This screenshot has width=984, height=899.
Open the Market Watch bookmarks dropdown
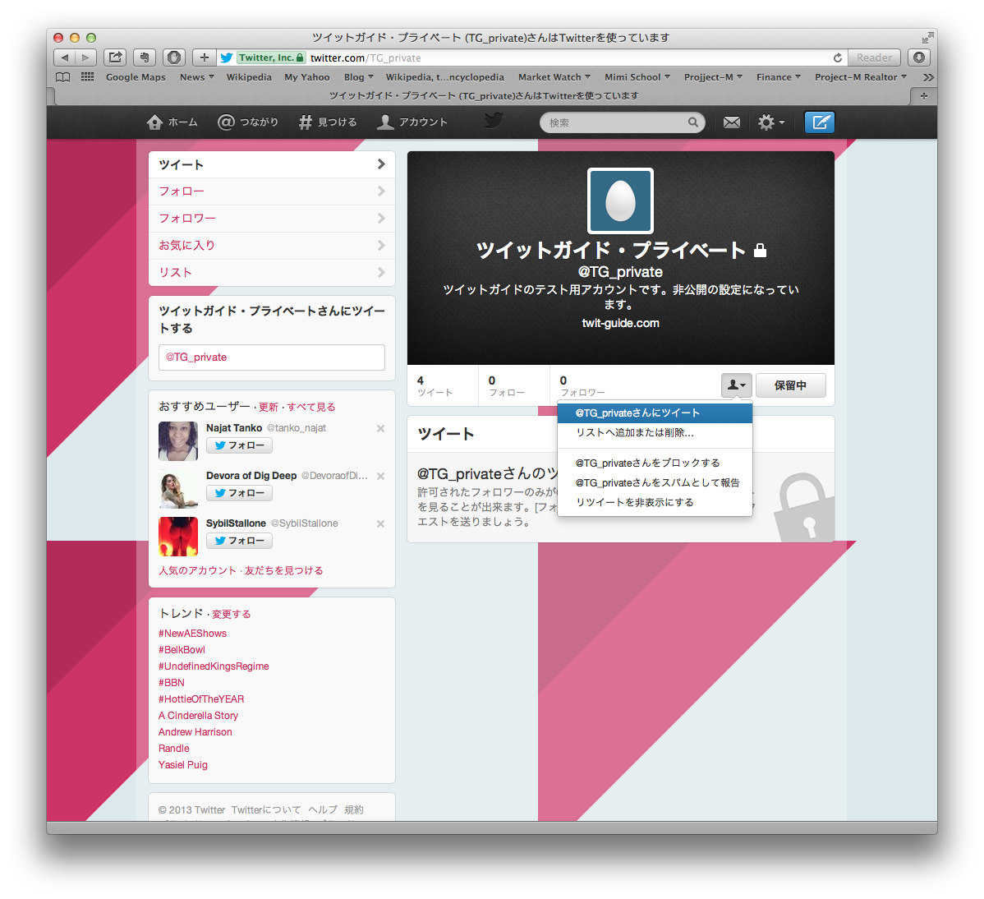click(x=554, y=77)
